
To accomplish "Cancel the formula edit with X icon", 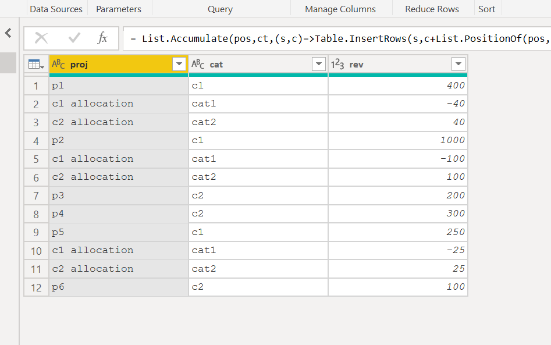I will (x=41, y=38).
